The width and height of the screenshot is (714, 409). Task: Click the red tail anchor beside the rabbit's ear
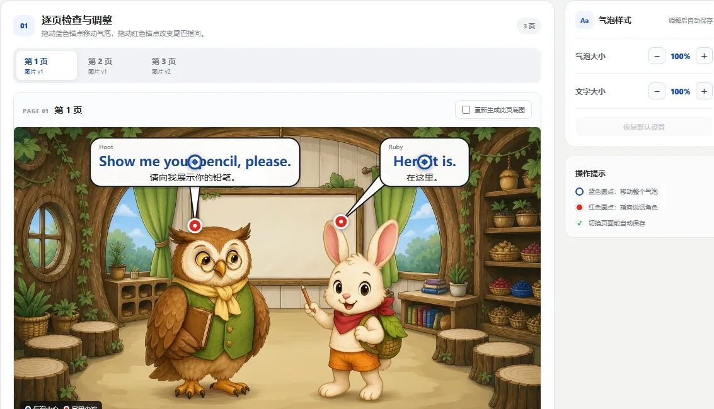[x=341, y=221]
